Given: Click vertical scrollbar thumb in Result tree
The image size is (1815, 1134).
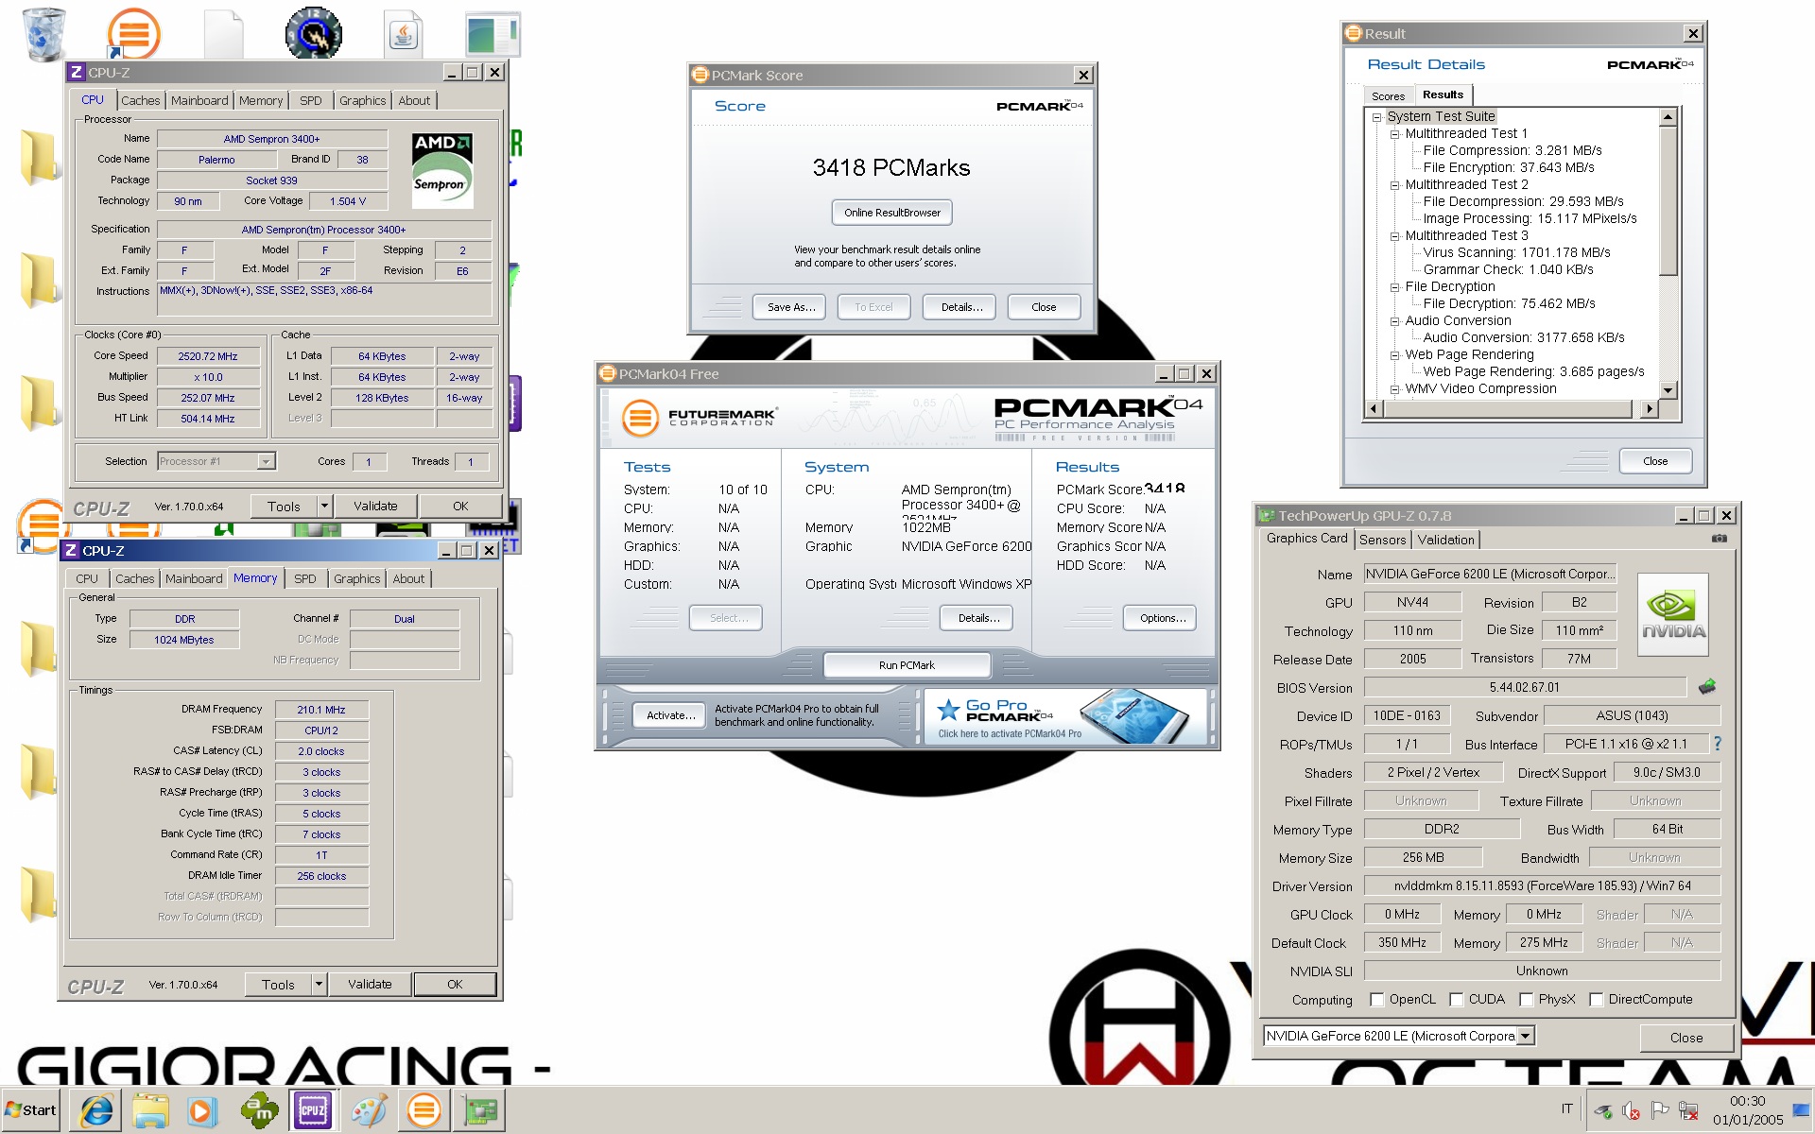Looking at the screenshot, I should pyautogui.click(x=1668, y=200).
